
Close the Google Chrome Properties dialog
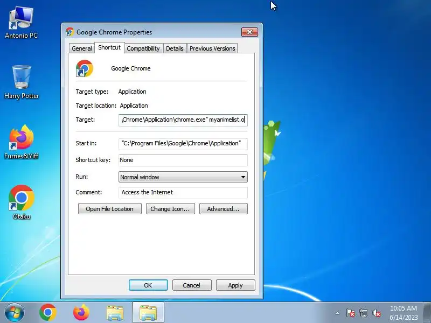[249, 32]
